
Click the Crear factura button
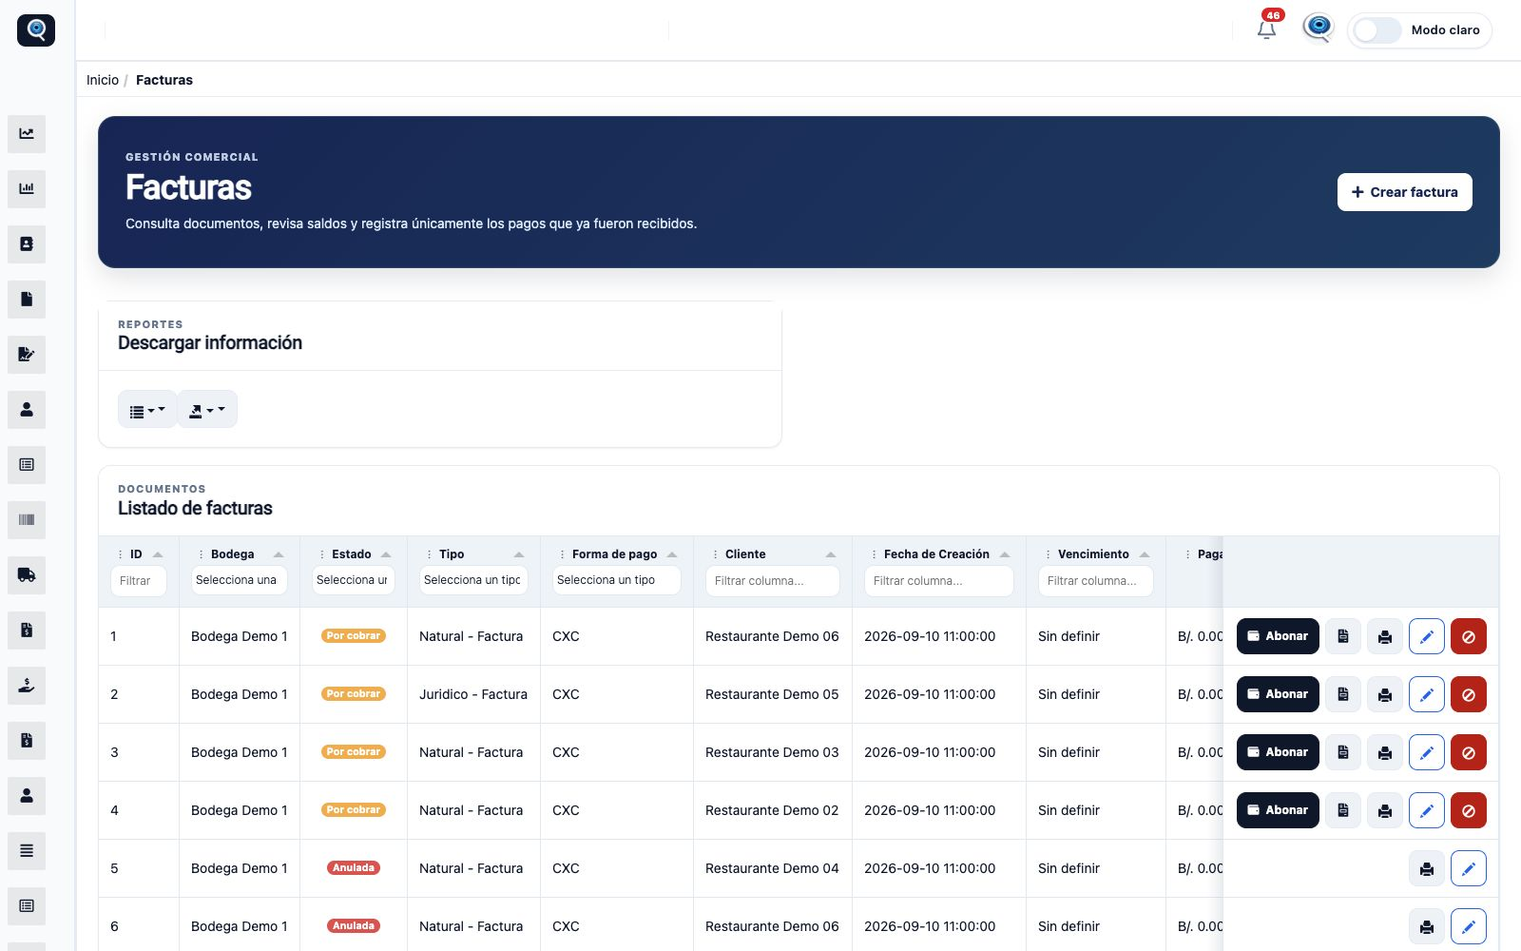click(1405, 192)
